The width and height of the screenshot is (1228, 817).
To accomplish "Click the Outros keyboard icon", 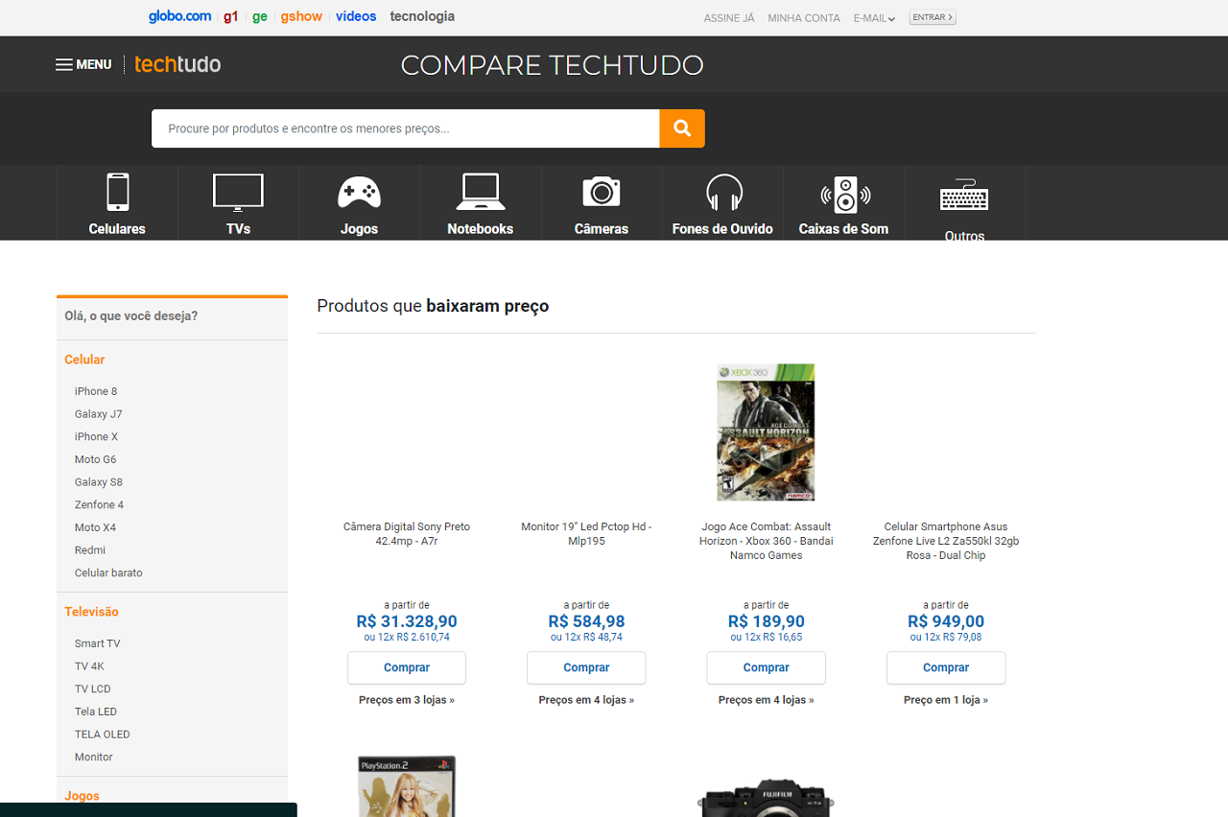I will point(964,197).
